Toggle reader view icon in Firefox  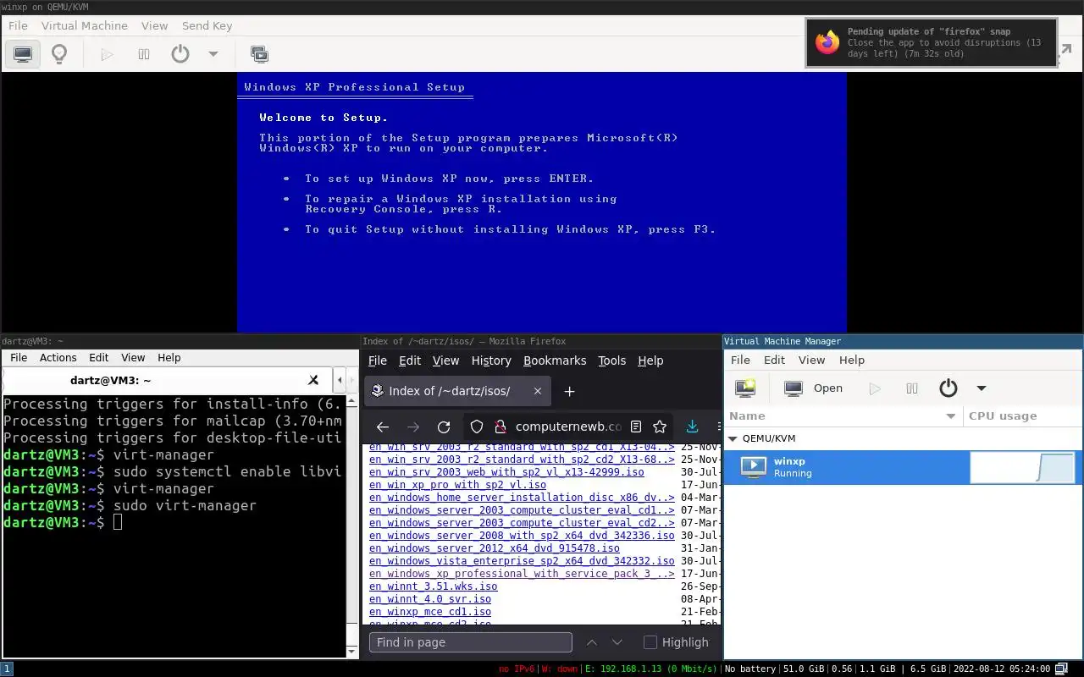point(636,427)
